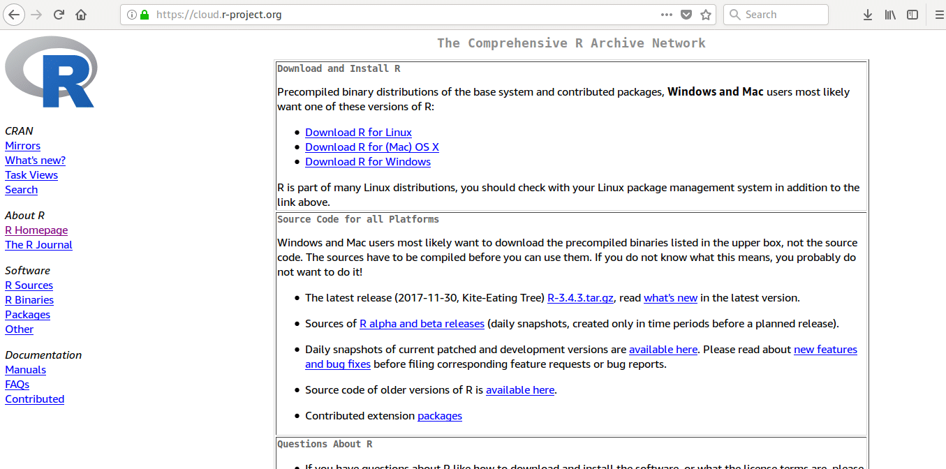This screenshot has height=469, width=946.
Task: Open "and bug fixes" link
Action: coord(338,364)
